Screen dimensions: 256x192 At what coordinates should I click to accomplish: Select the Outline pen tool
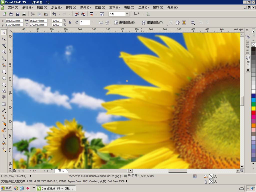4,136
